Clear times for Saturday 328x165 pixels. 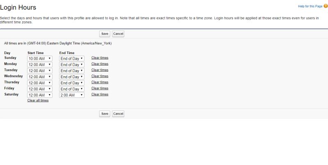pyautogui.click(x=100, y=95)
